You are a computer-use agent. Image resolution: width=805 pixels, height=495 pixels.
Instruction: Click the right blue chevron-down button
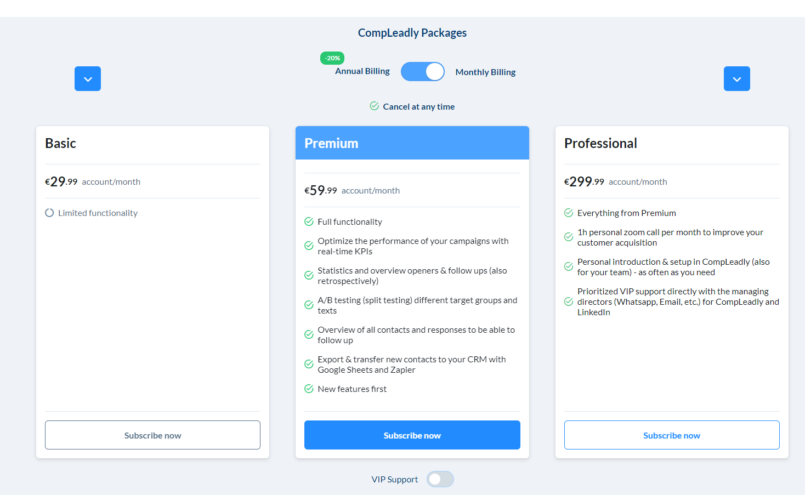[x=736, y=79]
